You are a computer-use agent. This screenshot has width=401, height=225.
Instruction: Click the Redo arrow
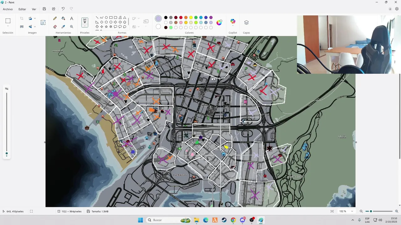click(71, 9)
